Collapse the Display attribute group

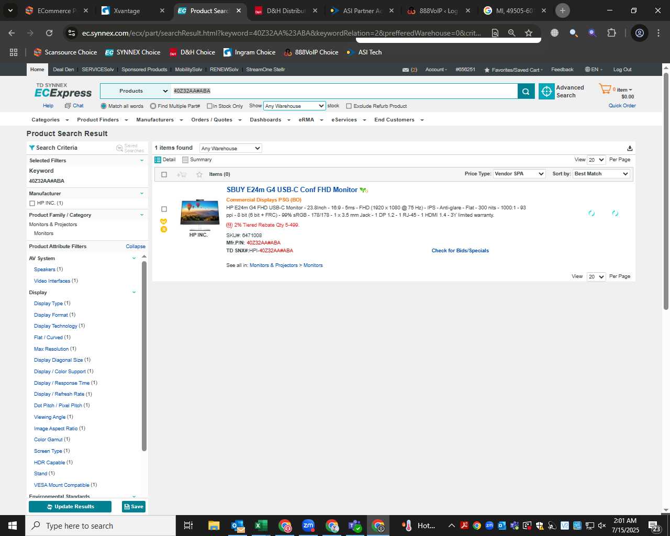[x=134, y=293]
